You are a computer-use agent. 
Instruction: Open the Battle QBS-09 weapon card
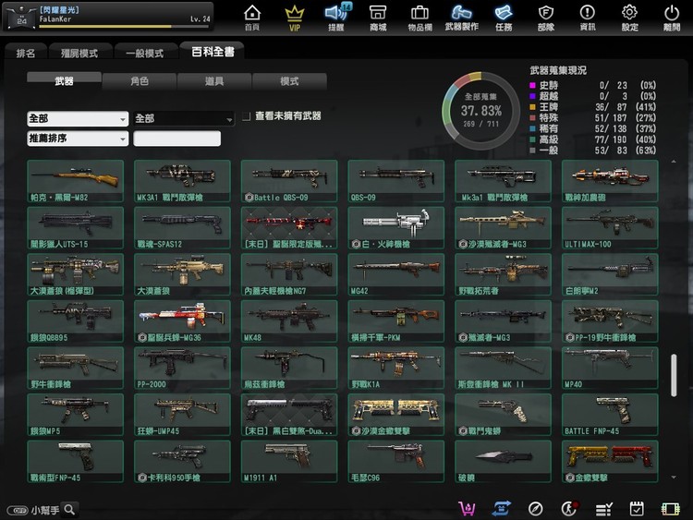pos(289,181)
